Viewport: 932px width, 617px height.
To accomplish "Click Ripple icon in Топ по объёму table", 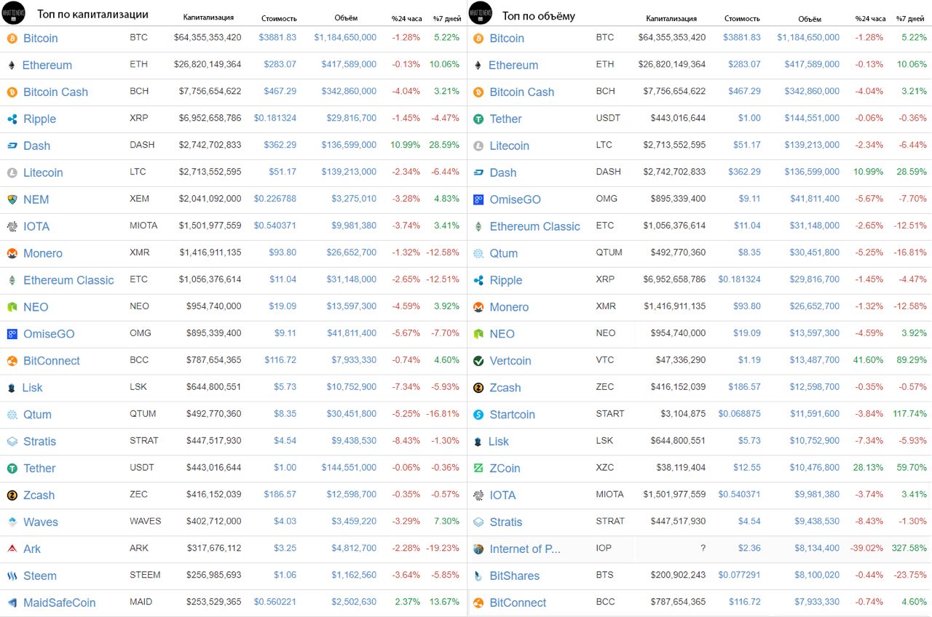I will click(478, 280).
